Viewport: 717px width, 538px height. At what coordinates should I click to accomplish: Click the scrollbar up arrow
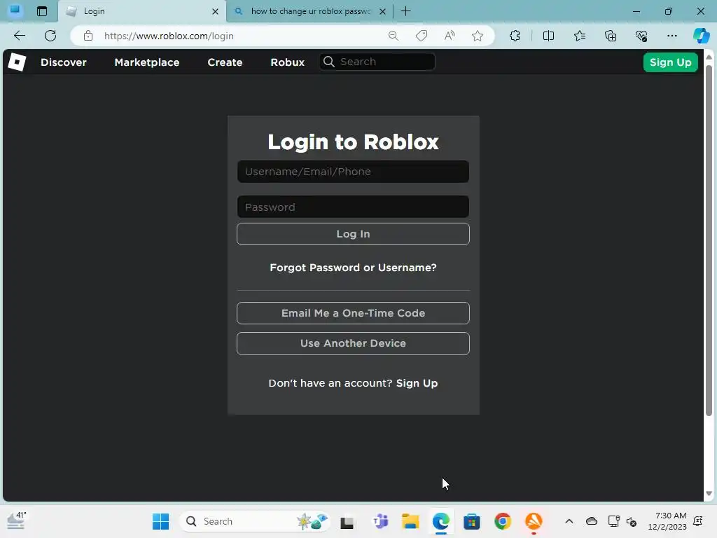(709, 57)
